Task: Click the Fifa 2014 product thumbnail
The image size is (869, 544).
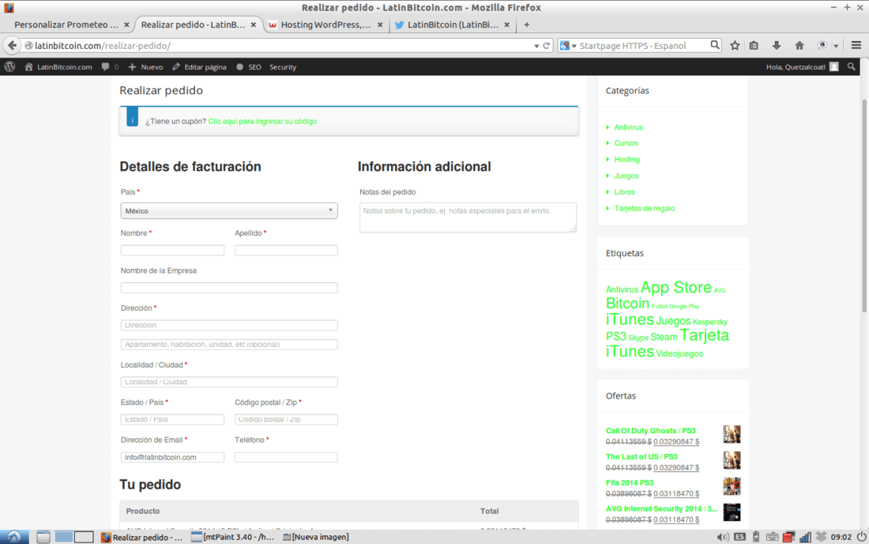Action: pyautogui.click(x=732, y=486)
